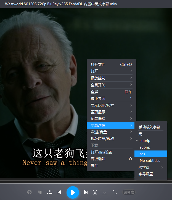Image resolution: width=172 pixels, height=200 pixels.
Task: Toggle the 弹 danmaku button
Action: click(x=39, y=192)
